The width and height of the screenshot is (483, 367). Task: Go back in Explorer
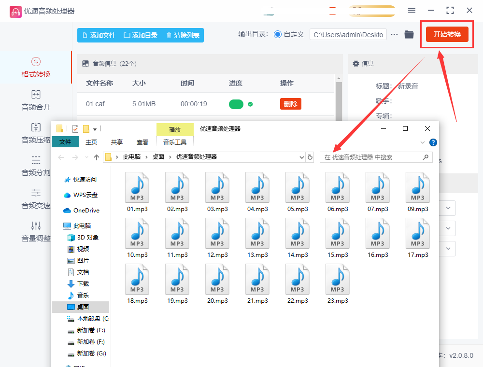click(61, 157)
